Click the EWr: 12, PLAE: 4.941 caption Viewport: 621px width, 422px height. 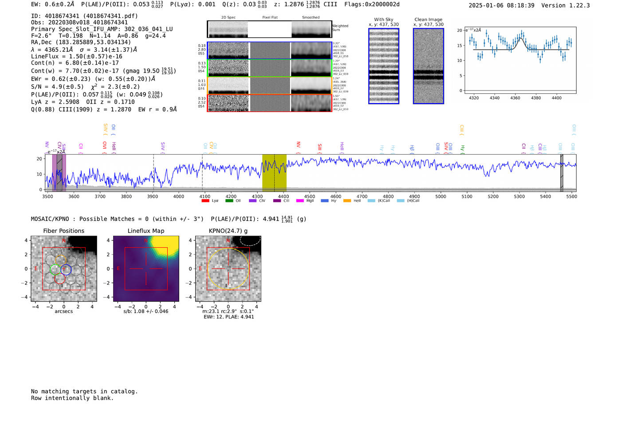coord(229,317)
